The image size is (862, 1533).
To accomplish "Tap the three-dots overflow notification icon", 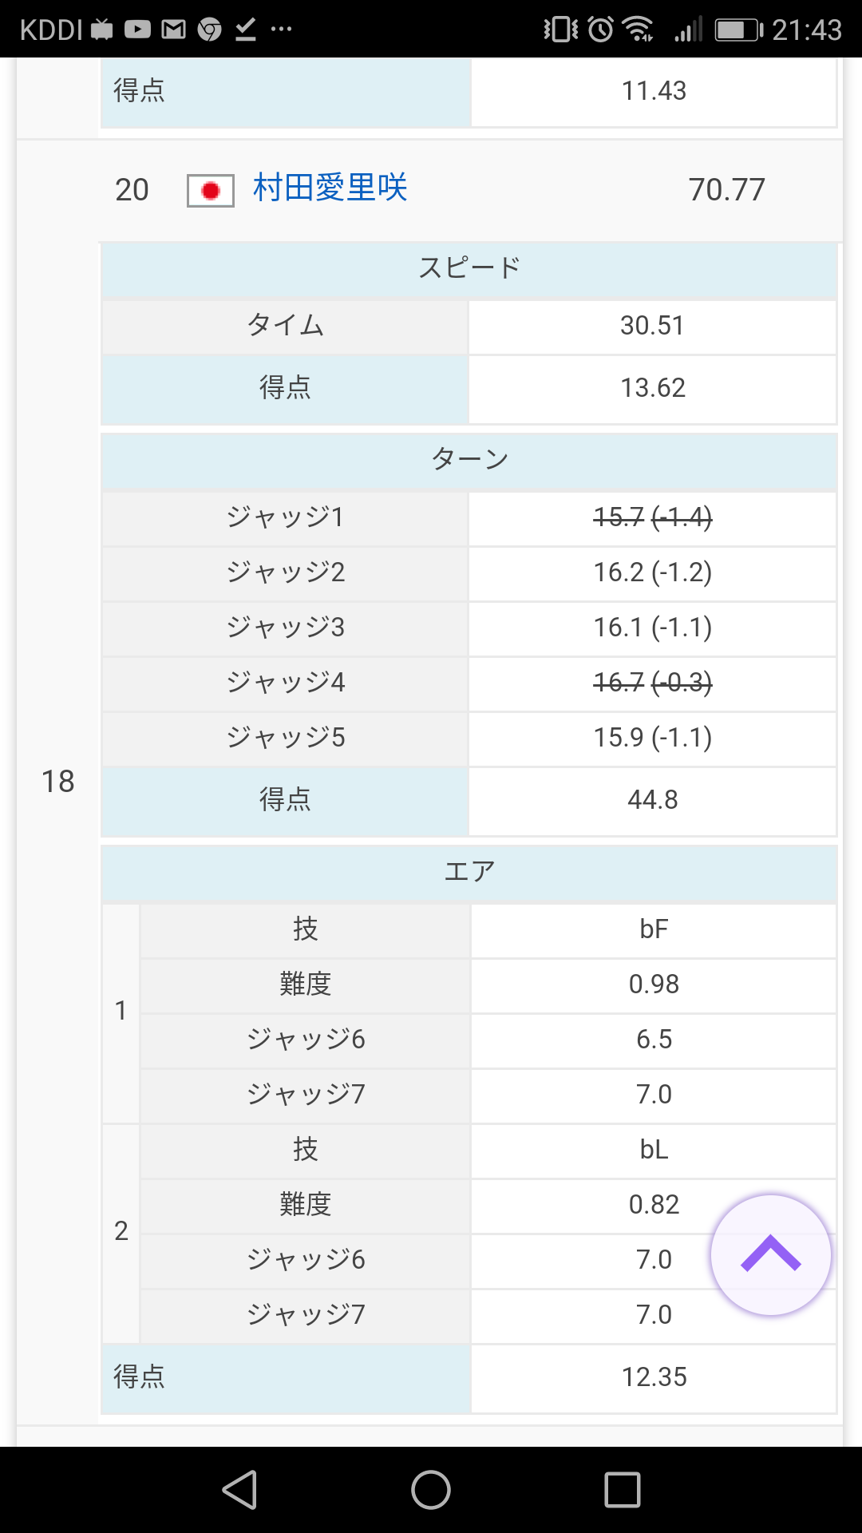I will click(x=281, y=30).
